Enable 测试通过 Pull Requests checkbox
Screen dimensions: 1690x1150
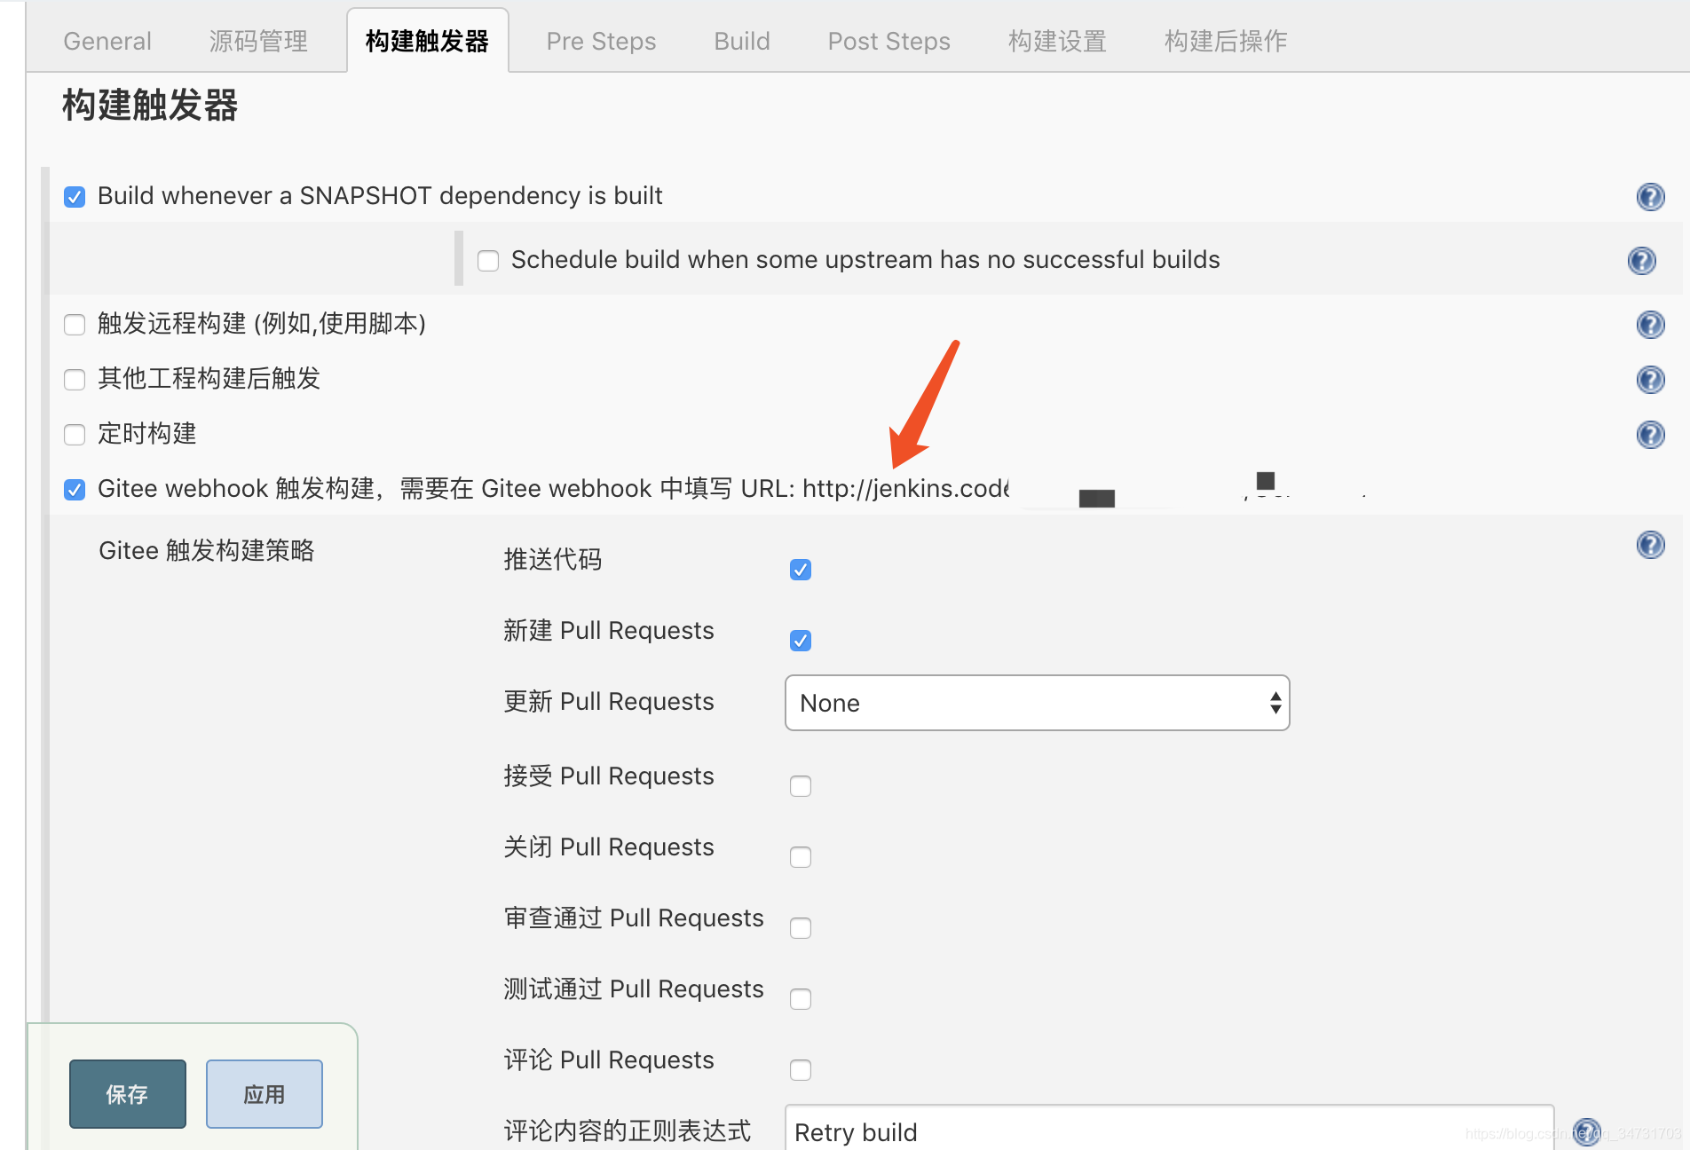click(x=801, y=998)
